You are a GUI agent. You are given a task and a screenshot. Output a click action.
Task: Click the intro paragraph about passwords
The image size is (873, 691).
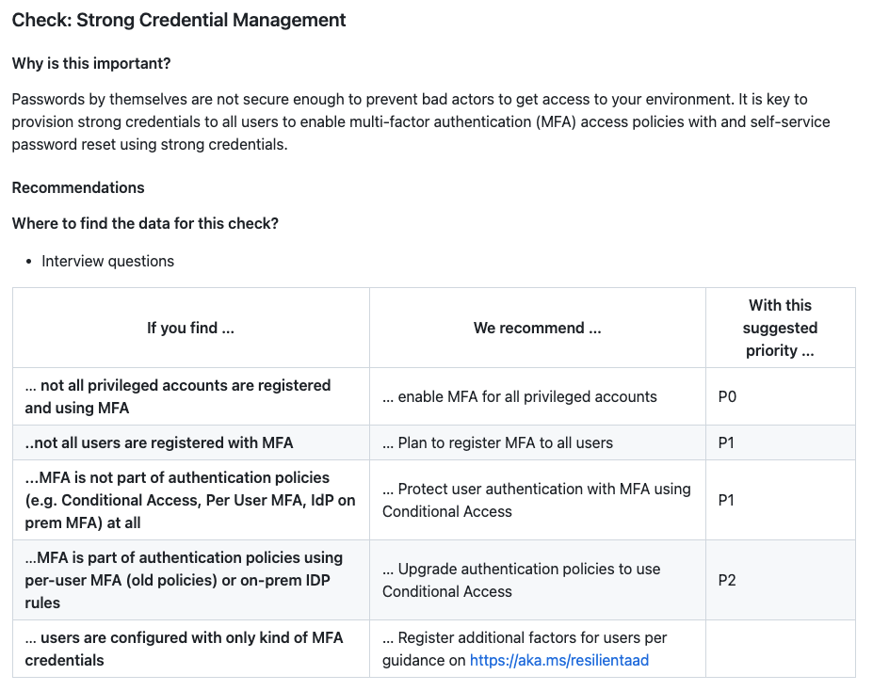click(420, 121)
